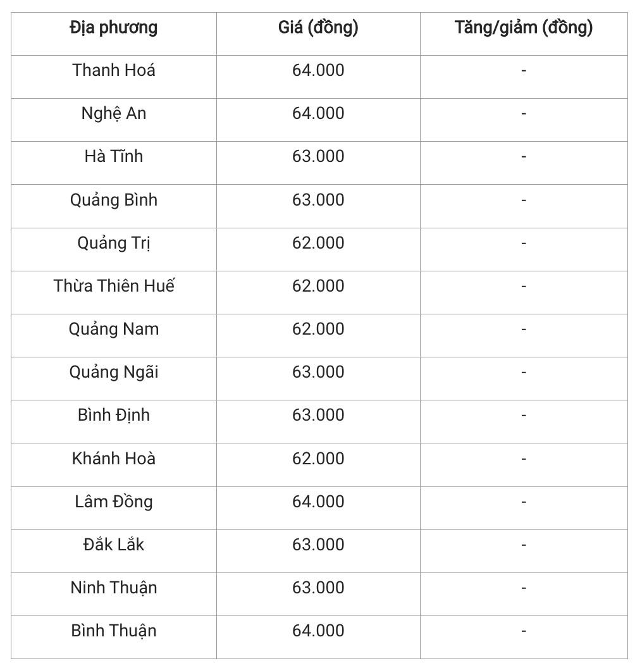This screenshot has width=635, height=668.
Task: Select the Thừa Thiên Huế cell
Action: (114, 286)
